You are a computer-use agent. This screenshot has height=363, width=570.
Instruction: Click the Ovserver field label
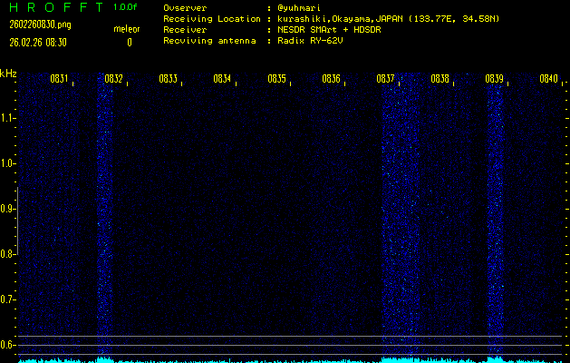coord(185,8)
